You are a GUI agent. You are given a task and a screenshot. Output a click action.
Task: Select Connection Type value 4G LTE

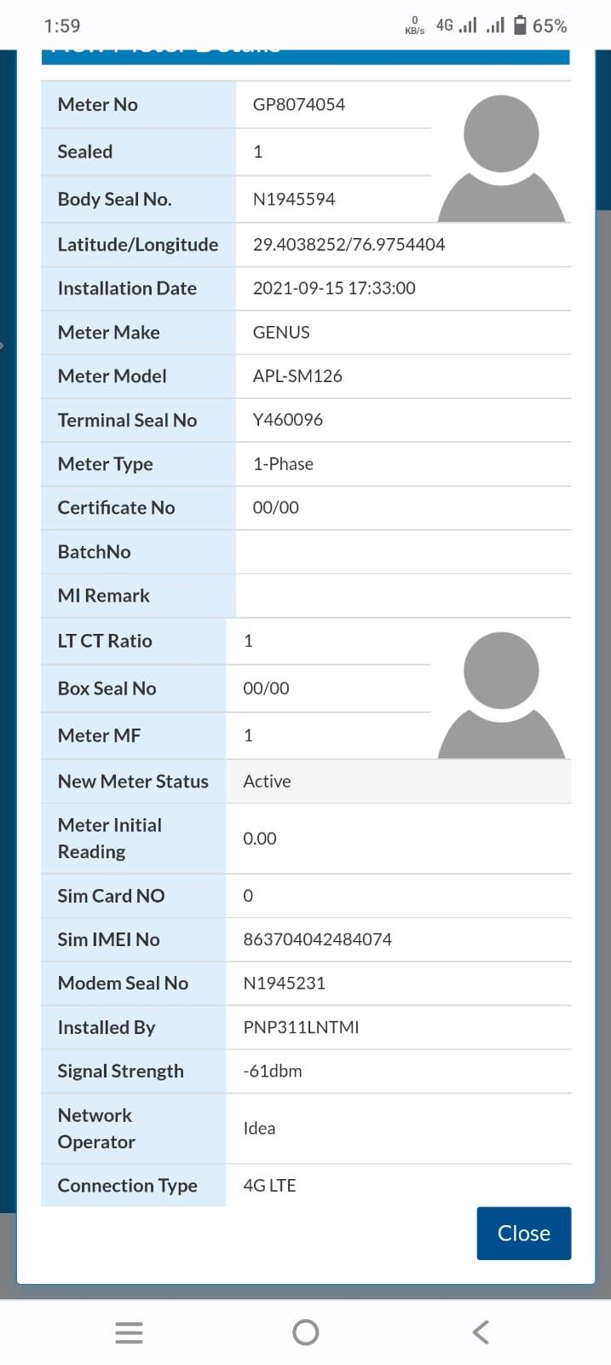click(269, 1185)
